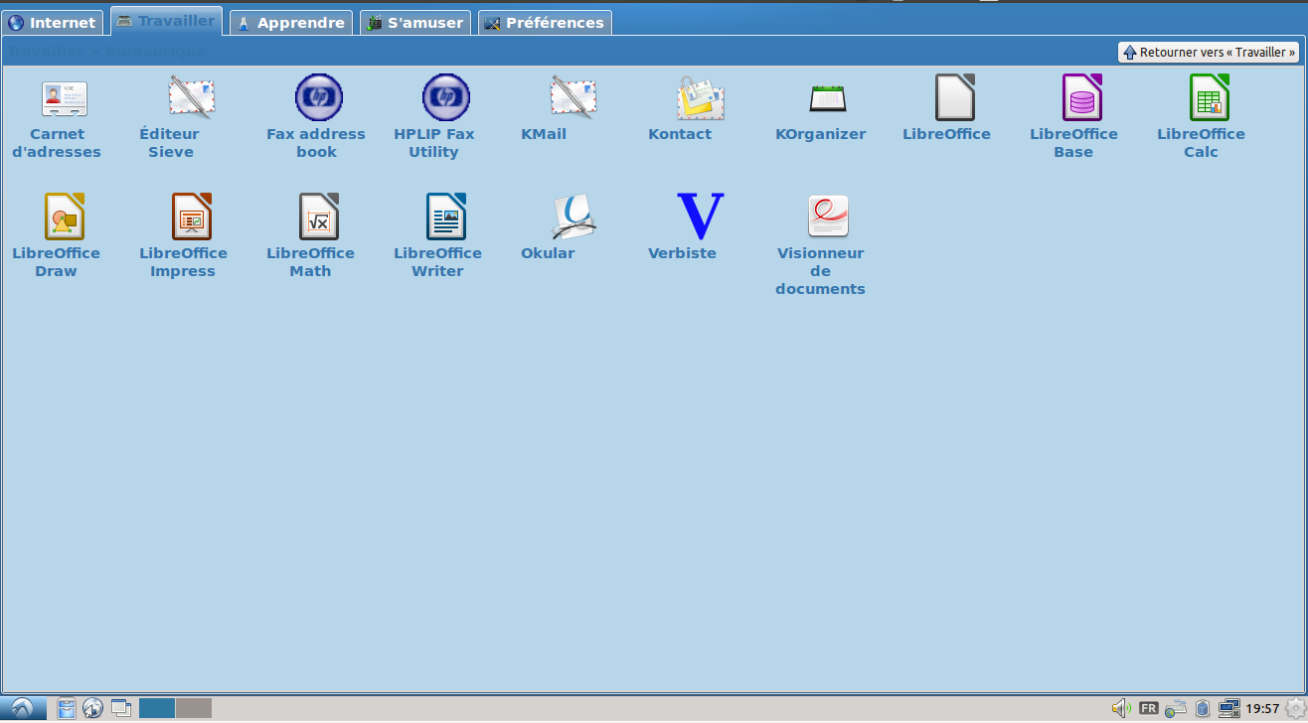Switch to the second grey workspace
Viewport: 1308px width, 723px height.
(x=194, y=708)
